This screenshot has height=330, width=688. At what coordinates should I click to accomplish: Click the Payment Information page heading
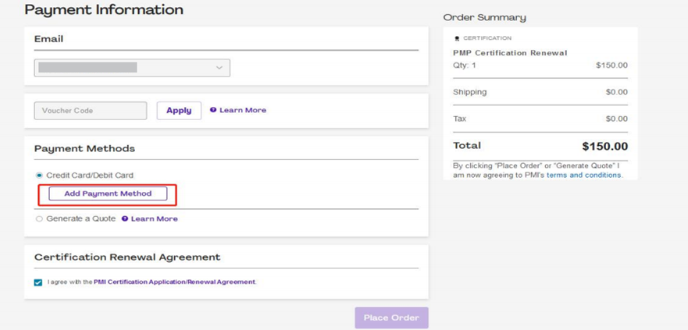[104, 10]
